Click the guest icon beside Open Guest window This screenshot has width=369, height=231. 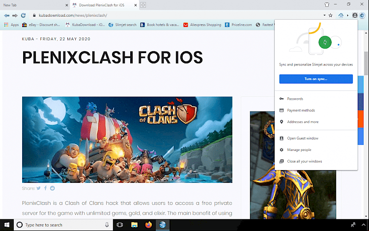pyautogui.click(x=282, y=138)
